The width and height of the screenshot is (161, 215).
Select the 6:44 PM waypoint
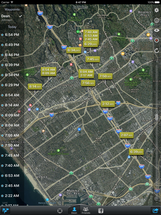pyautogui.click(x=12, y=55)
